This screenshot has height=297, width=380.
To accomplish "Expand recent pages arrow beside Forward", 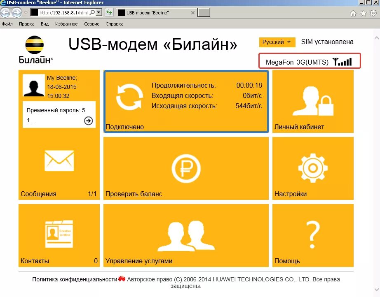I will pos(26,13).
